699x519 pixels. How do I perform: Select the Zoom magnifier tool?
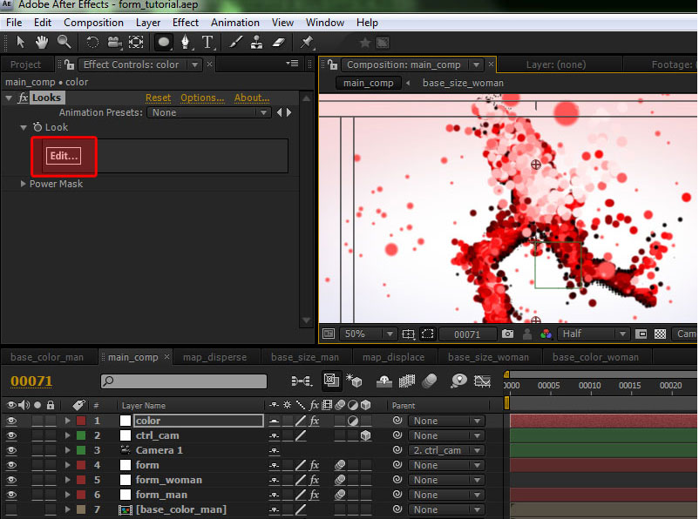tap(64, 43)
